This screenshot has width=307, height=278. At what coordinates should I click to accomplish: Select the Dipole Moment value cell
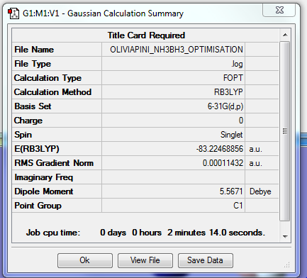pos(174,191)
